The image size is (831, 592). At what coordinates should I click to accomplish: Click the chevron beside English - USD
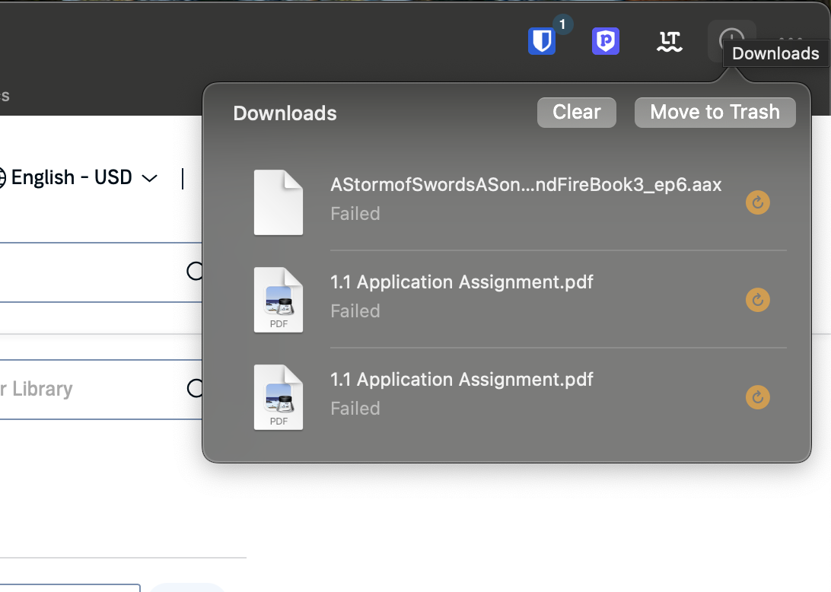150,179
